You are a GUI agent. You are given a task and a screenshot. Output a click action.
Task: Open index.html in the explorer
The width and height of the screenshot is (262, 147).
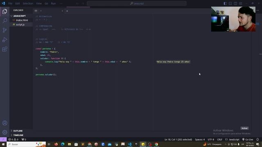click(x=21, y=20)
